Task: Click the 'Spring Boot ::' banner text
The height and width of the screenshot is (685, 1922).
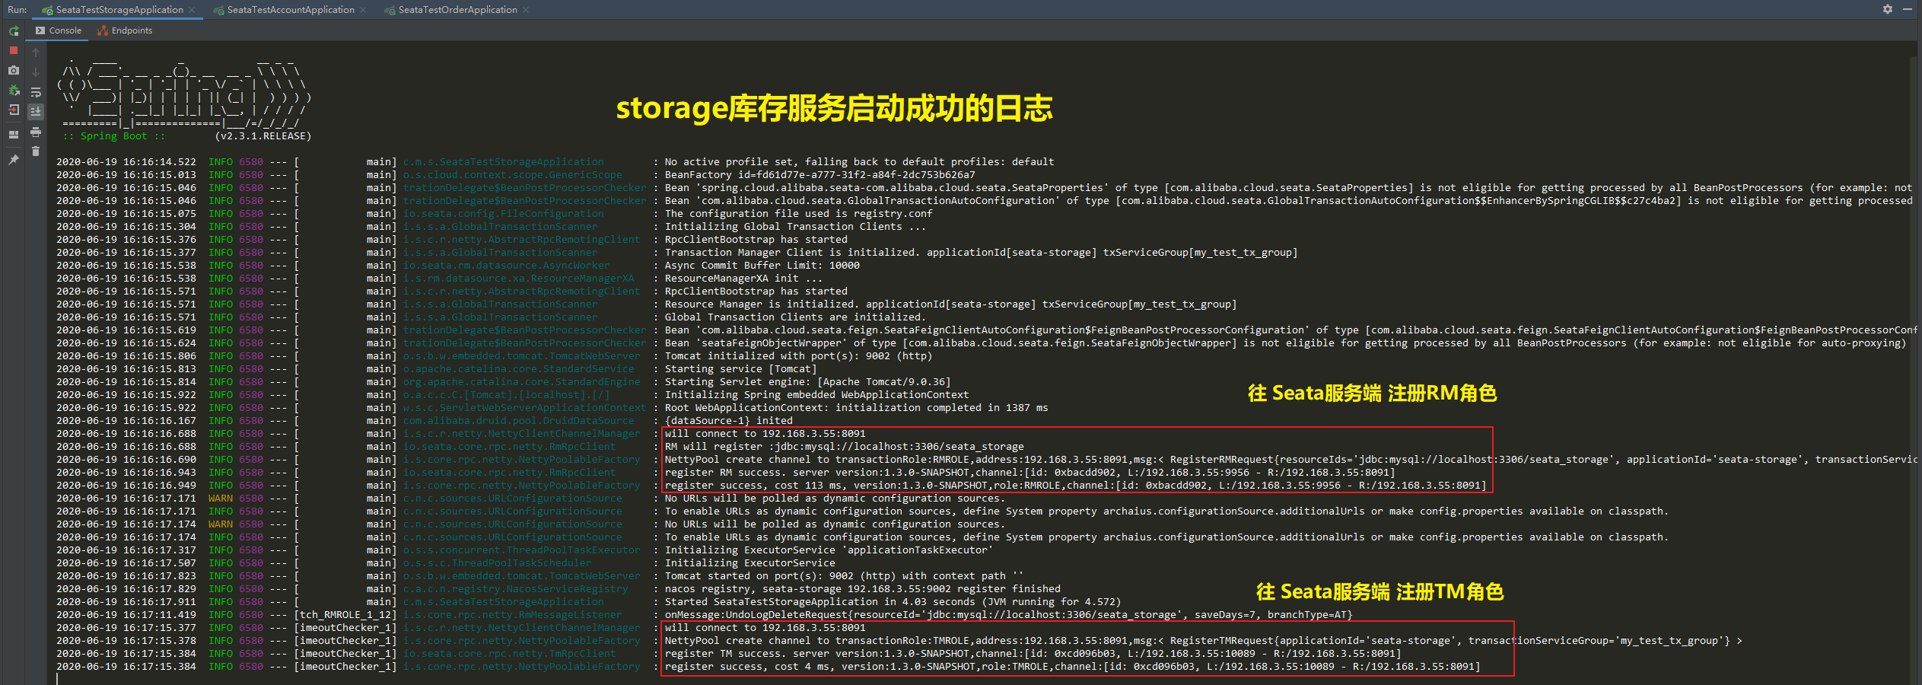Action: [x=113, y=136]
